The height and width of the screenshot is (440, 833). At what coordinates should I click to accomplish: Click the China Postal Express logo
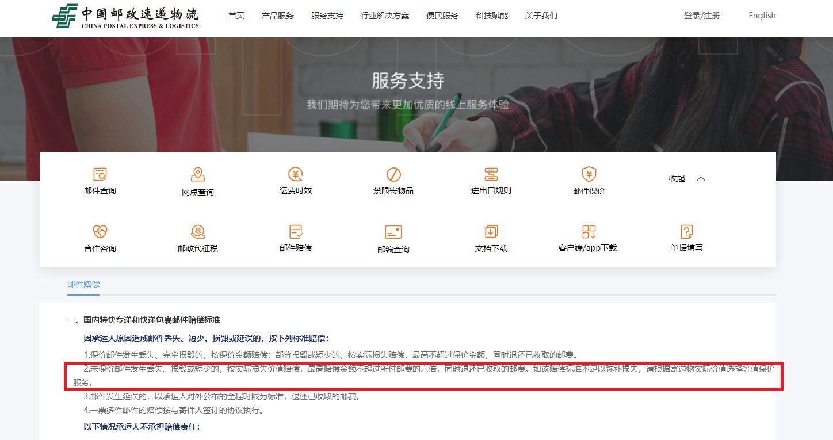(125, 16)
